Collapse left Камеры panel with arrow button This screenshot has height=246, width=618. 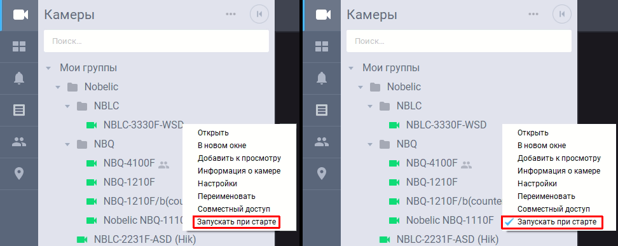tap(259, 15)
